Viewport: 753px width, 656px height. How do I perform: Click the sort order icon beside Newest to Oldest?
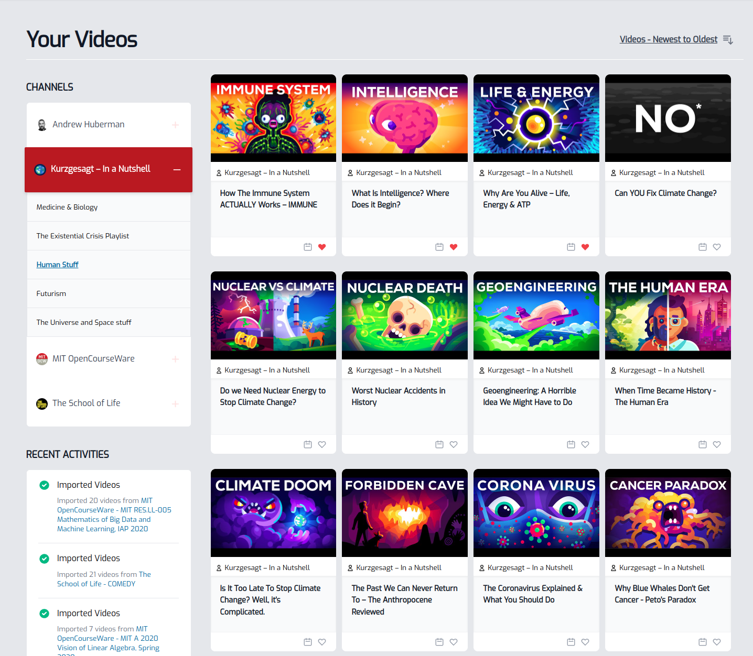click(728, 40)
